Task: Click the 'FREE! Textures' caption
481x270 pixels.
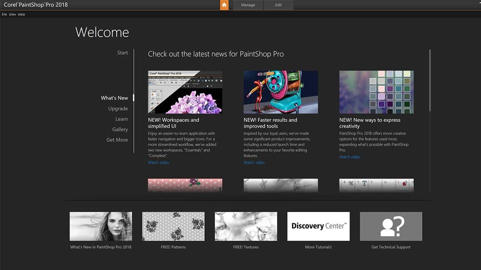Action: [246, 247]
